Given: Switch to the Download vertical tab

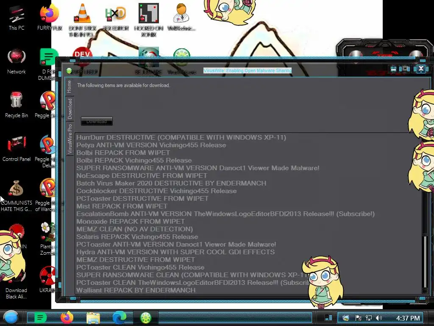Looking at the screenshot, I should (70, 109).
